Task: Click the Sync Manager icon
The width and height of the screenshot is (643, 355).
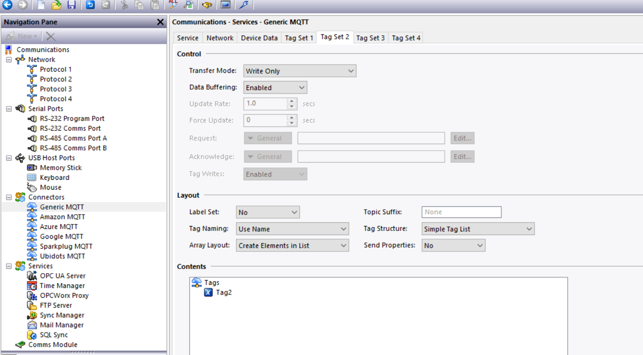Action: tap(32, 315)
